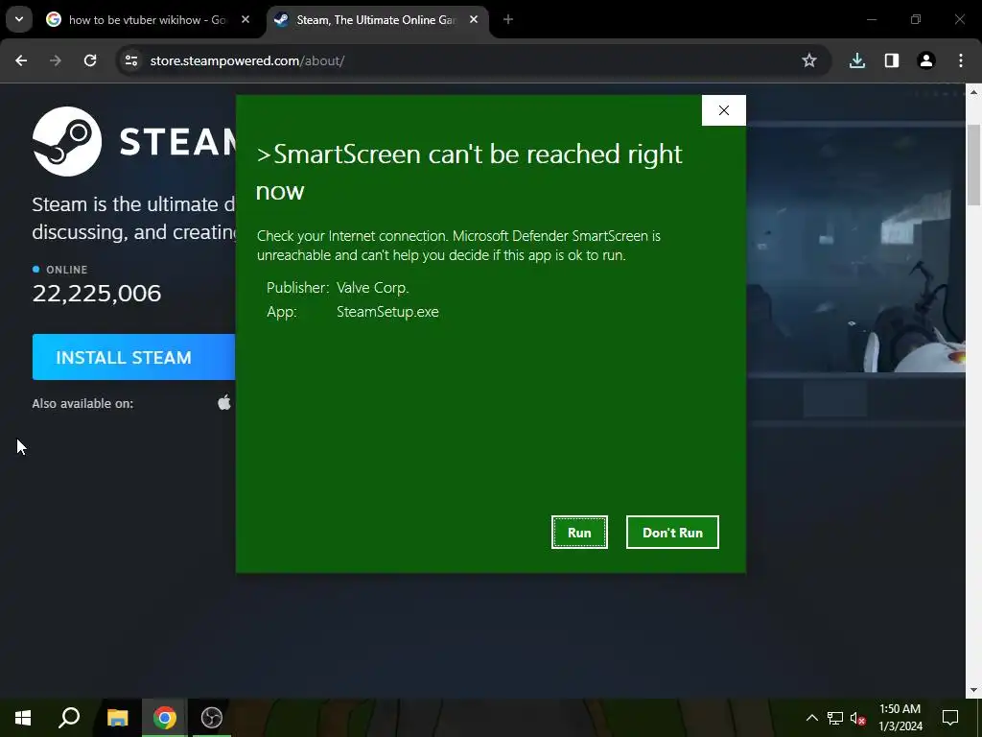Close the Steam tab
Image resolution: width=982 pixels, height=737 pixels.
474,19
